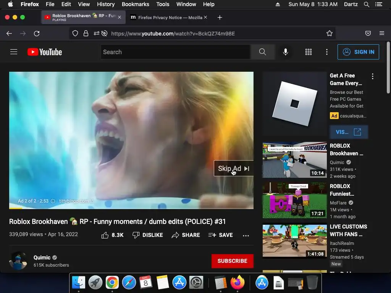This screenshot has height=293, width=391.
Task: Share the video
Action: (186, 235)
